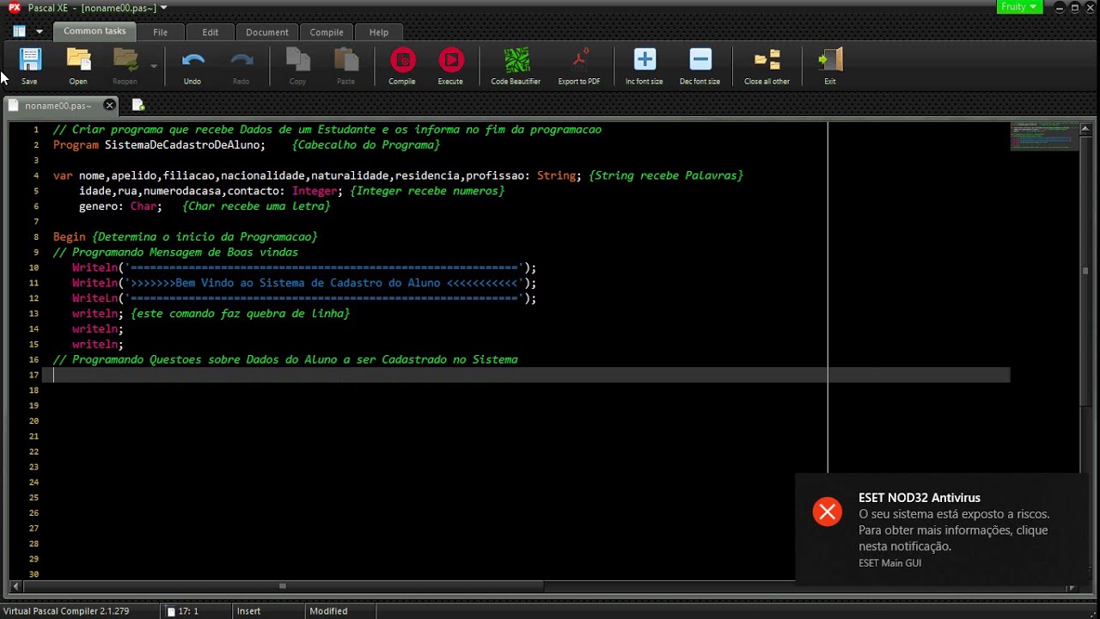The width and height of the screenshot is (1100, 619).
Task: Execute the program with the Execute icon
Action: coord(450,66)
